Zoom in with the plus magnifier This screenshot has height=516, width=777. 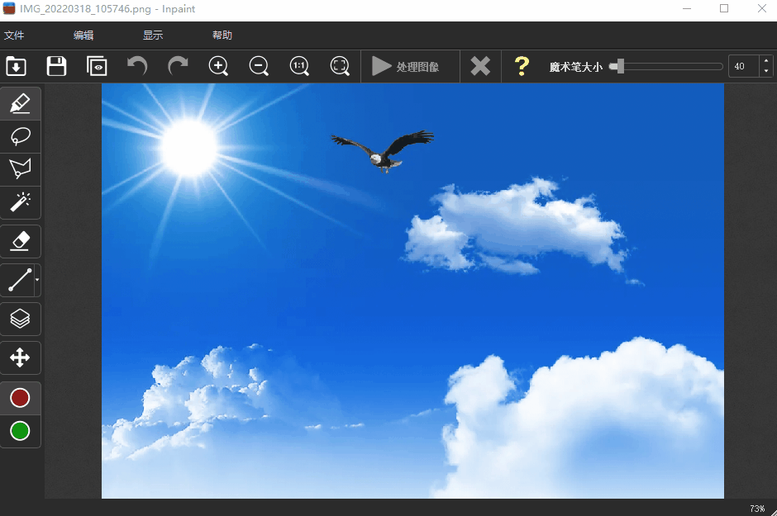218,66
